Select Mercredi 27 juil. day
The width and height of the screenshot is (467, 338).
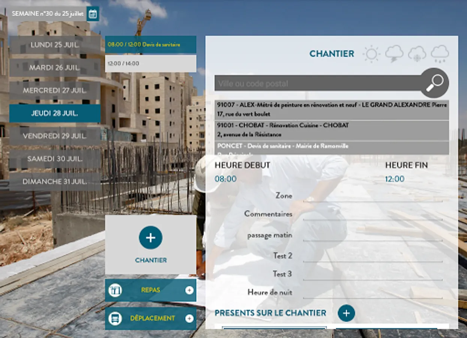(x=55, y=91)
